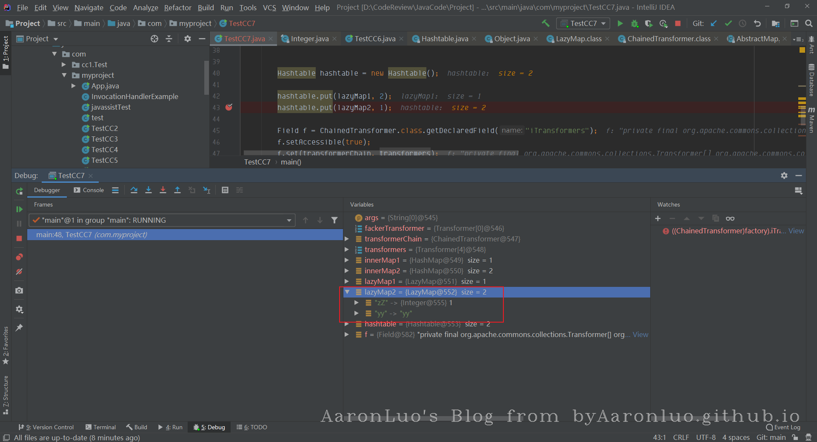
Task: Collapse the lazyMap2 variable node
Action: [x=347, y=292]
